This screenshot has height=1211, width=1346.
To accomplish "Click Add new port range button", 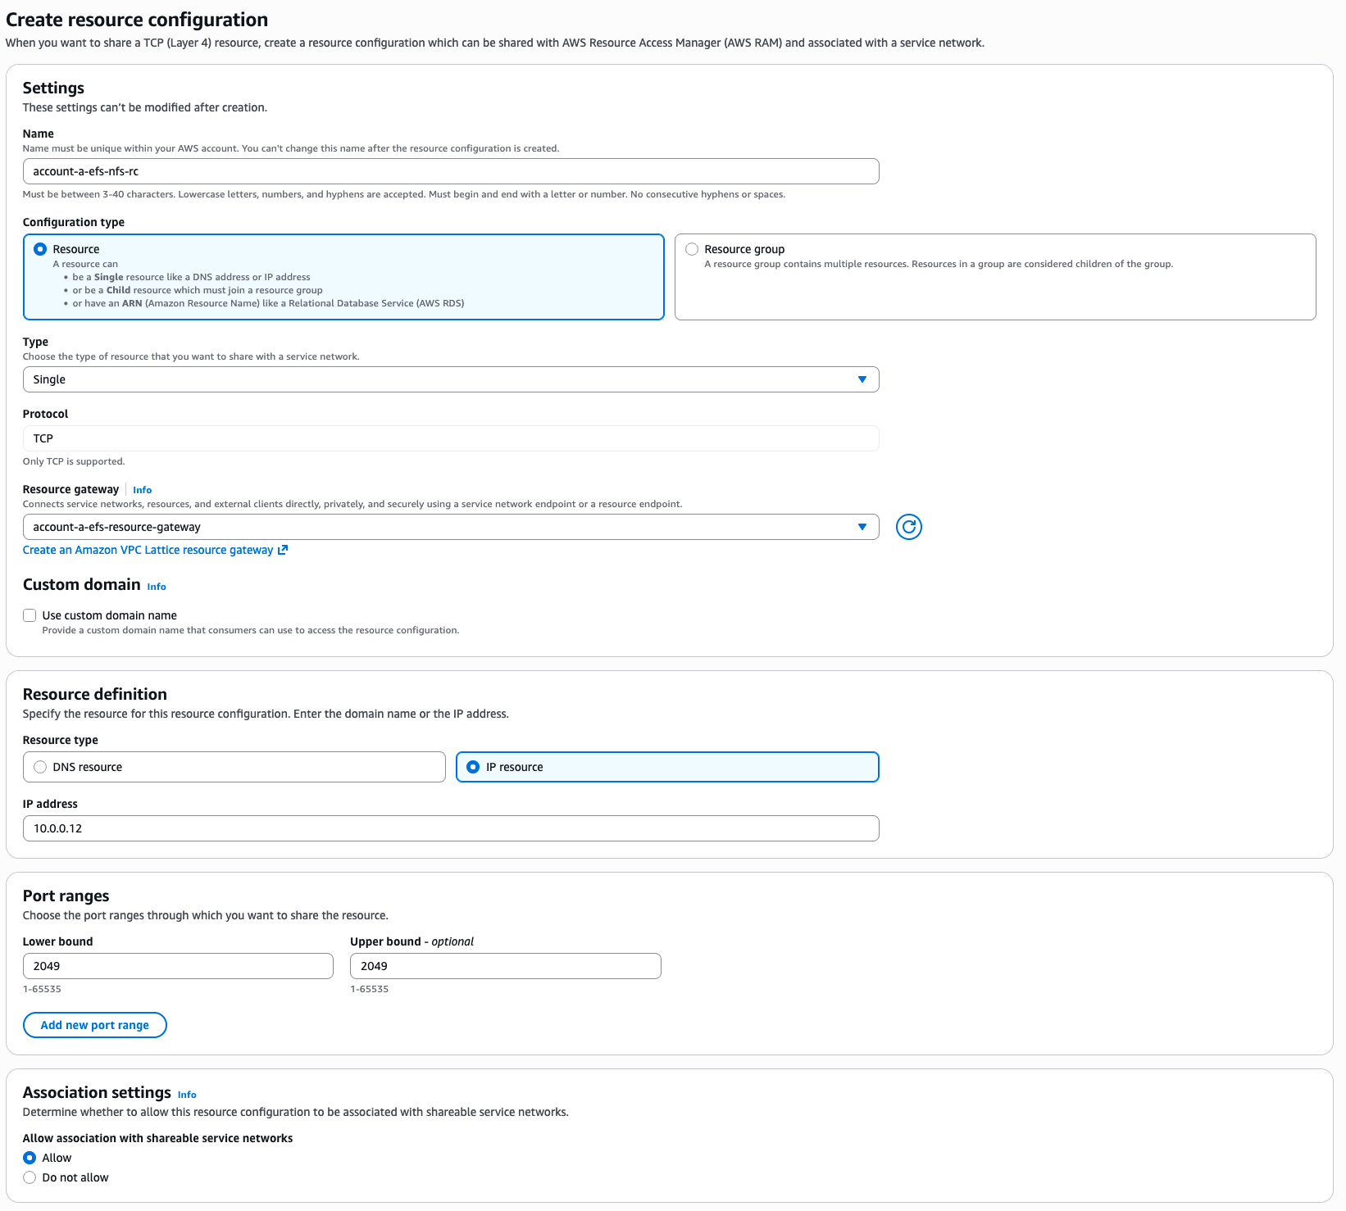I will [95, 1025].
